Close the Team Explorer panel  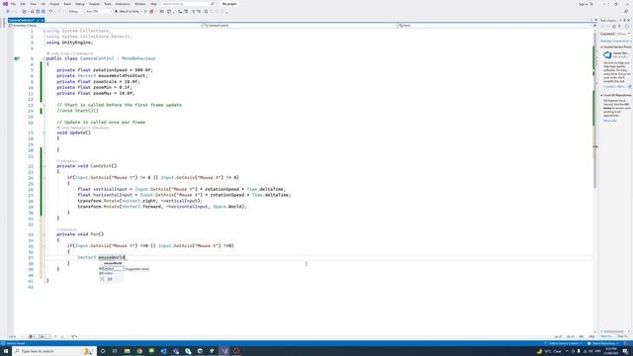629,20
